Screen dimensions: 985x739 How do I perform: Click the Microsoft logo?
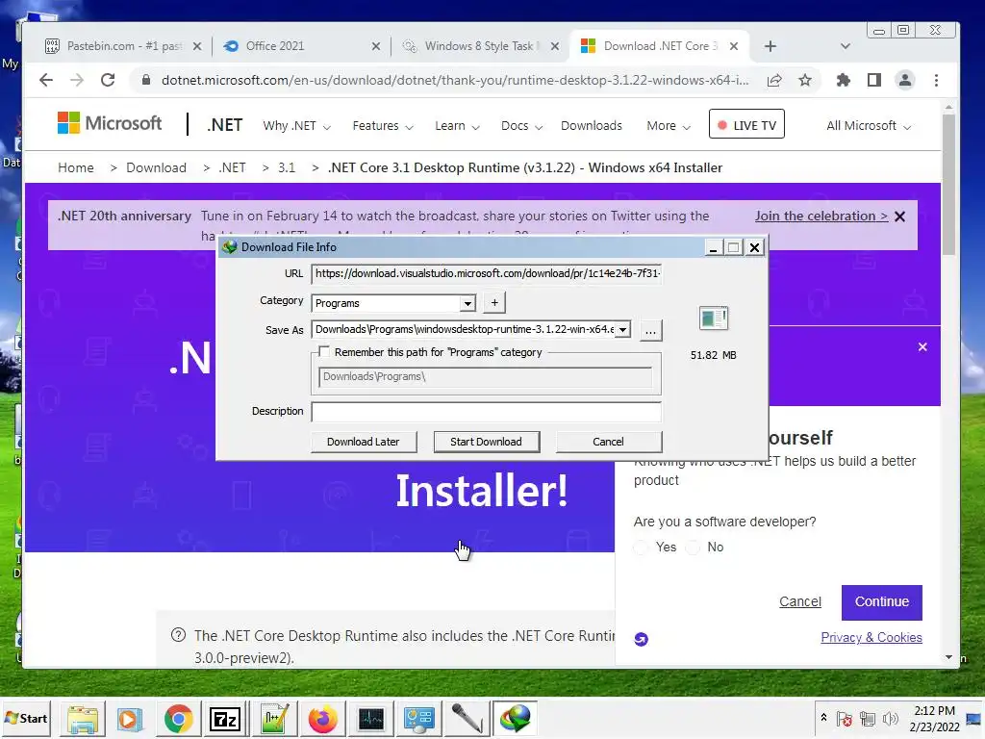coord(110,123)
